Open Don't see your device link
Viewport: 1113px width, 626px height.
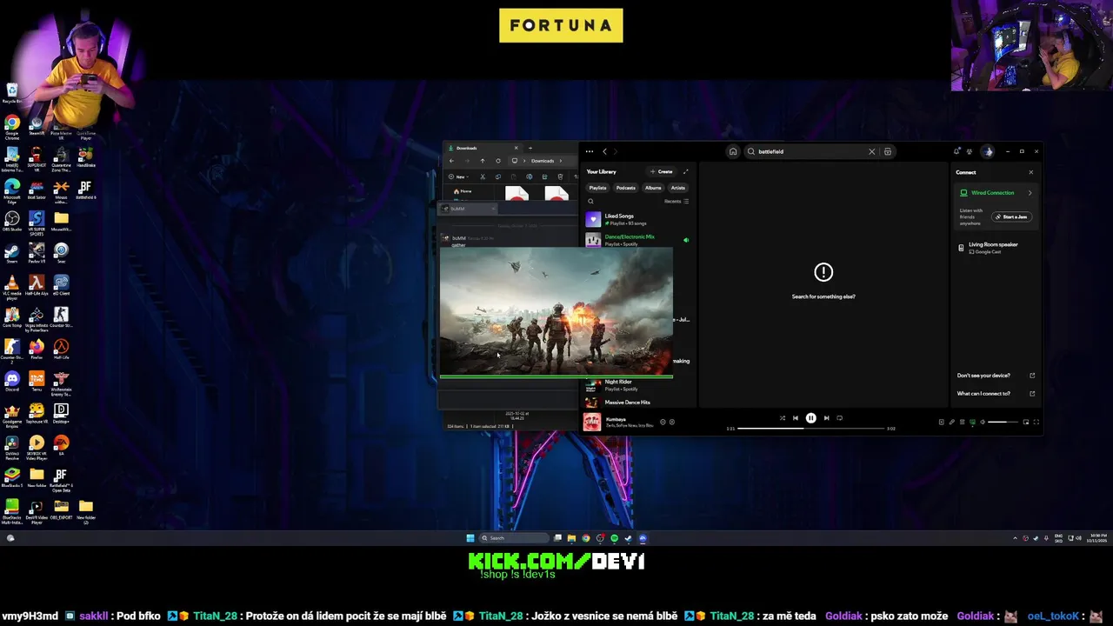(996, 376)
